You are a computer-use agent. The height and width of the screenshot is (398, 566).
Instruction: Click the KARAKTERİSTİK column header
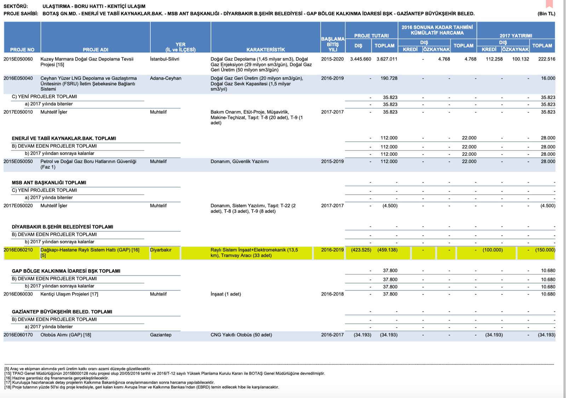pos(265,50)
